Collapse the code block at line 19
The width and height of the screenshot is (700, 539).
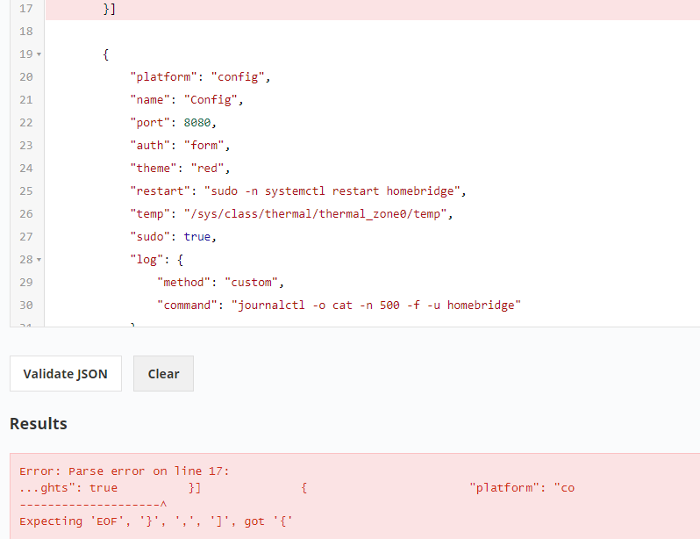pyautogui.click(x=39, y=54)
